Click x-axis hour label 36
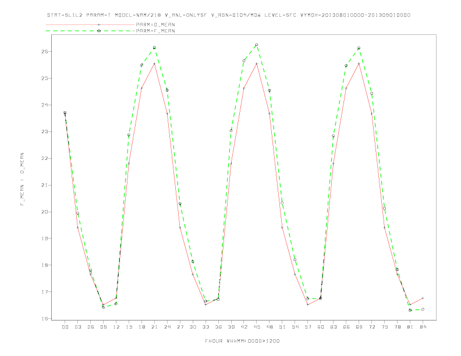The width and height of the screenshot is (461, 356). pos(218,327)
